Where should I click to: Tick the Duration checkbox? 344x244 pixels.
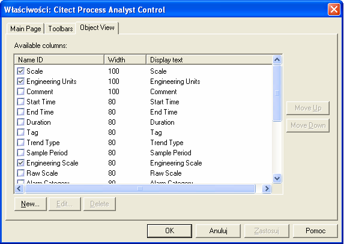pyautogui.click(x=20, y=122)
